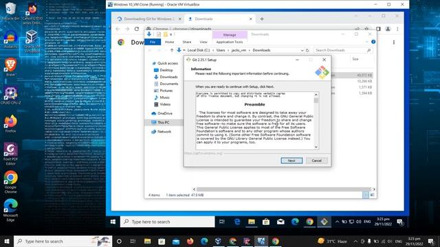Viewport: 440px width, 247px height.
Task: Switch File Explorer to large icons view
Action: pyautogui.click(x=372, y=195)
